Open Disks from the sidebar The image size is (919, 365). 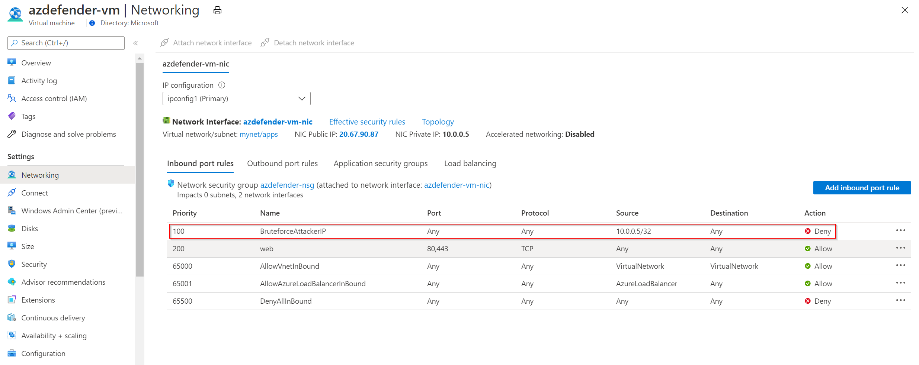click(29, 229)
